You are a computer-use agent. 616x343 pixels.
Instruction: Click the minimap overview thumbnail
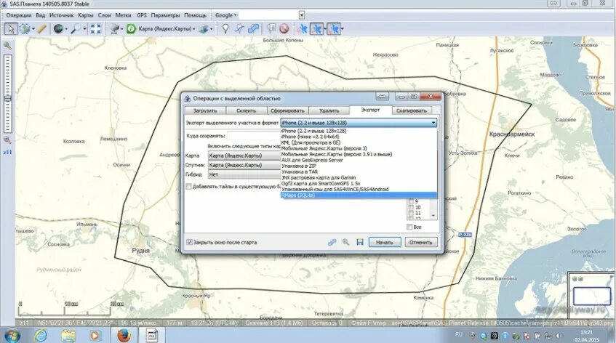591,296
